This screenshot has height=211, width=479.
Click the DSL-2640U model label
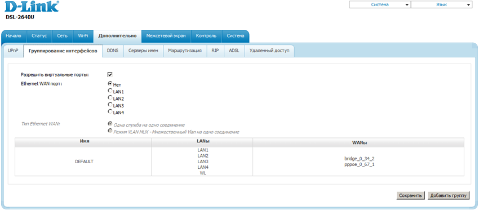click(20, 17)
